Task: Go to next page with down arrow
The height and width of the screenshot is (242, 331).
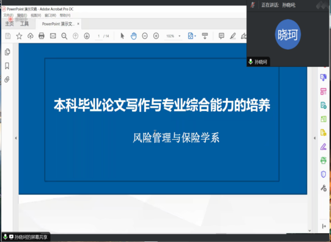Action: [87, 36]
